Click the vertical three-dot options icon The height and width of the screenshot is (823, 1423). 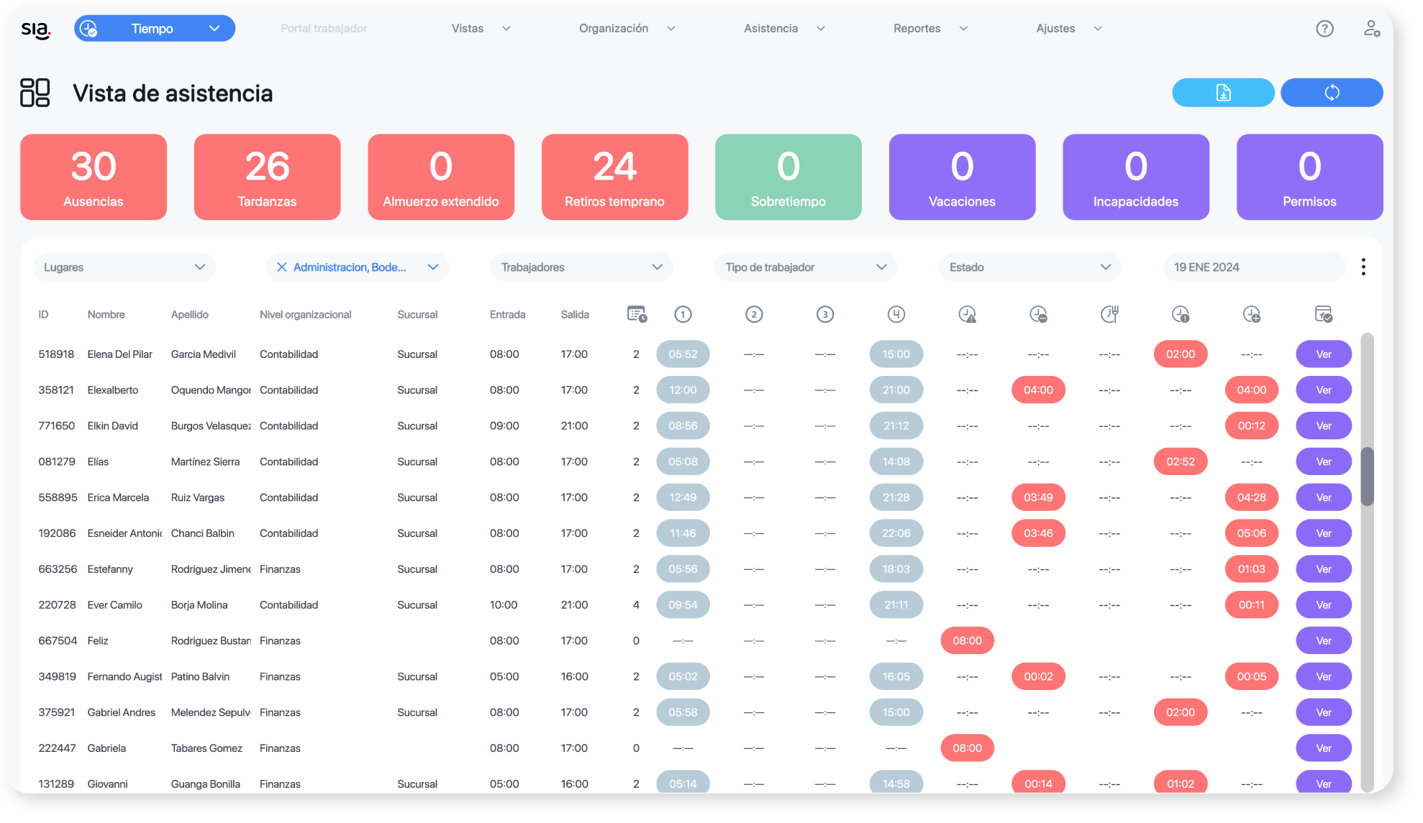point(1363,267)
